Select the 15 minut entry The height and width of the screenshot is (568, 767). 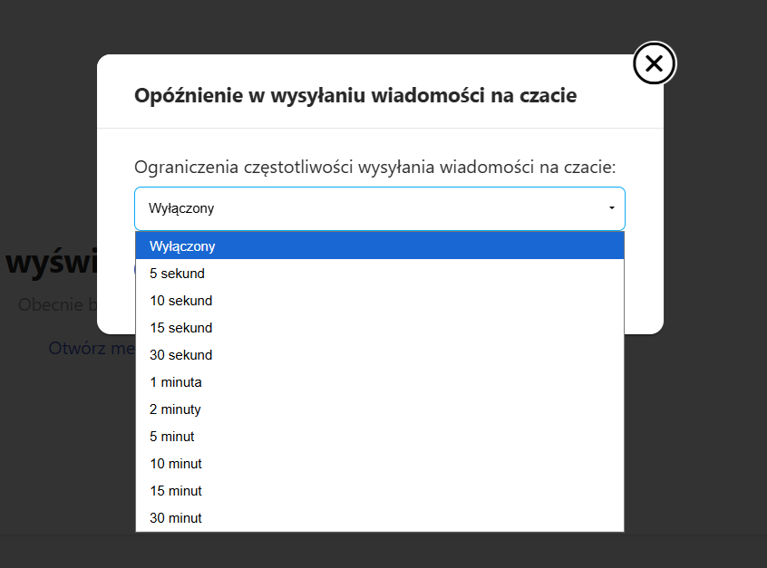pos(380,491)
